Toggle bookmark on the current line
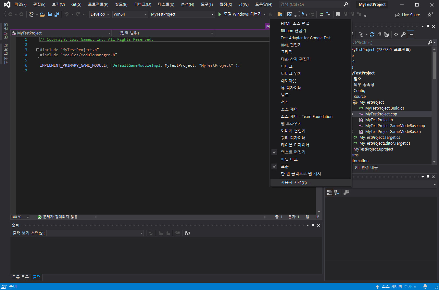 [338, 14]
